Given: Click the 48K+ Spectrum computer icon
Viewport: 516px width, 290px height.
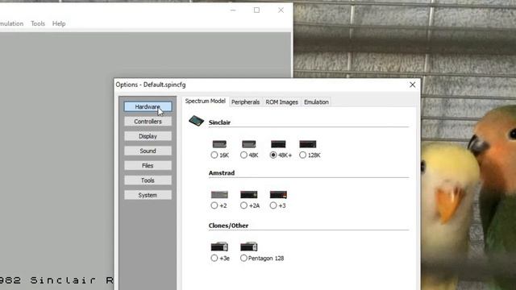Looking at the screenshot, I should [x=278, y=144].
